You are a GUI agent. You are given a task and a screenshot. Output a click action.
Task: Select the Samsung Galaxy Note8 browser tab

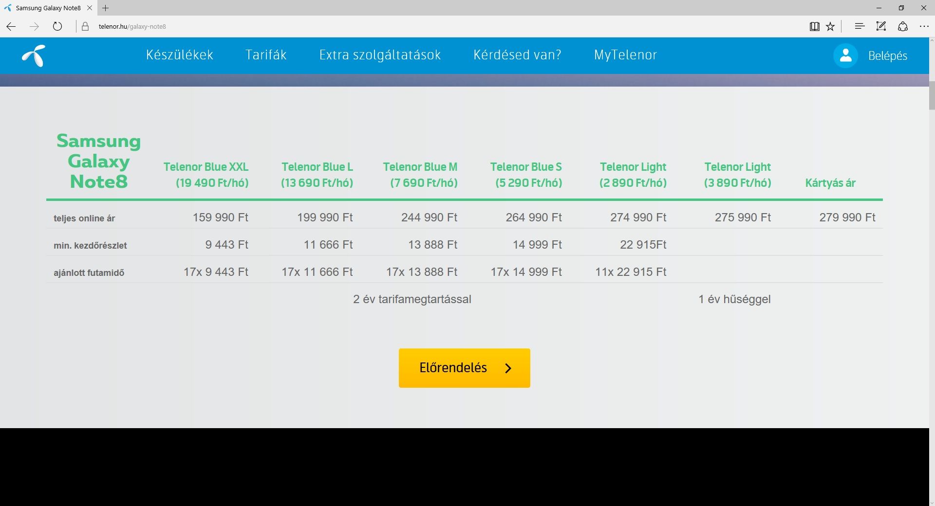point(48,8)
